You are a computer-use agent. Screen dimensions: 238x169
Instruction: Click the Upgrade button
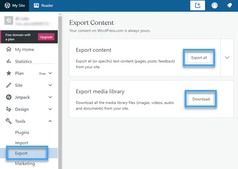(46, 37)
